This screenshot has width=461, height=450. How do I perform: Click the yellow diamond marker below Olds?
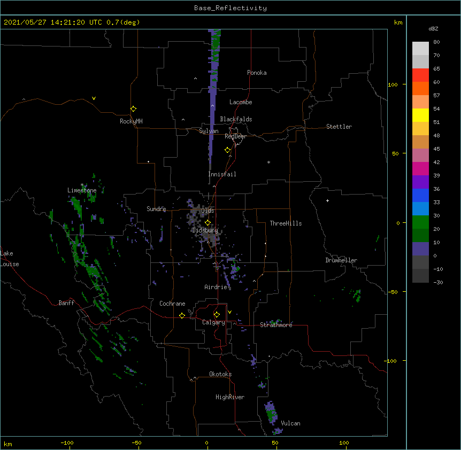point(208,222)
